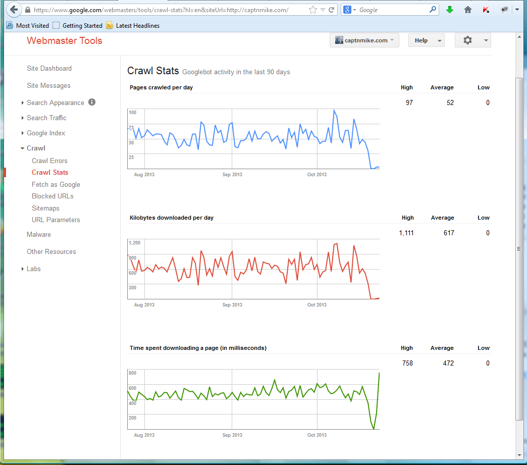This screenshot has width=527, height=465.
Task: Open the Sitemaps page
Action: pyautogui.click(x=45, y=208)
